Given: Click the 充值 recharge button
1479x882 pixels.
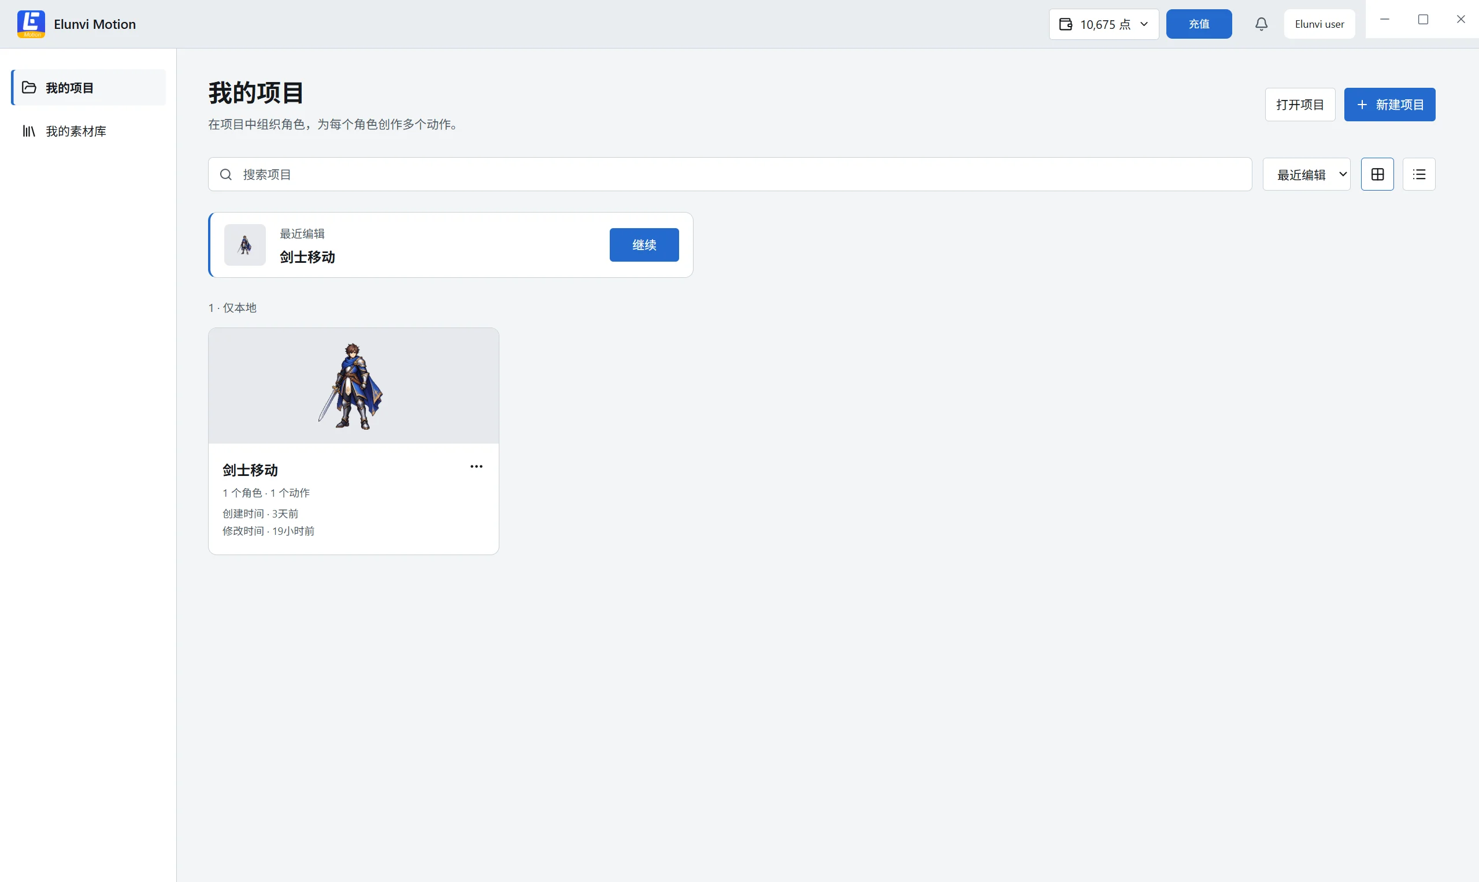Looking at the screenshot, I should 1199,24.
